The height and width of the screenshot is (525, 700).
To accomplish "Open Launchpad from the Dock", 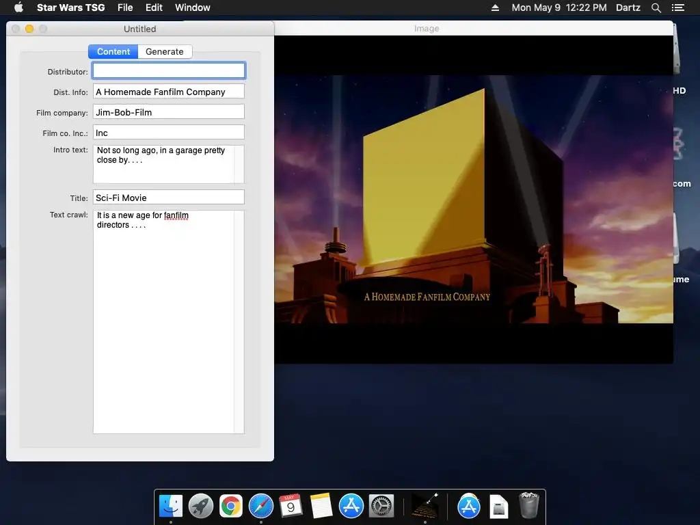I will (x=201, y=507).
